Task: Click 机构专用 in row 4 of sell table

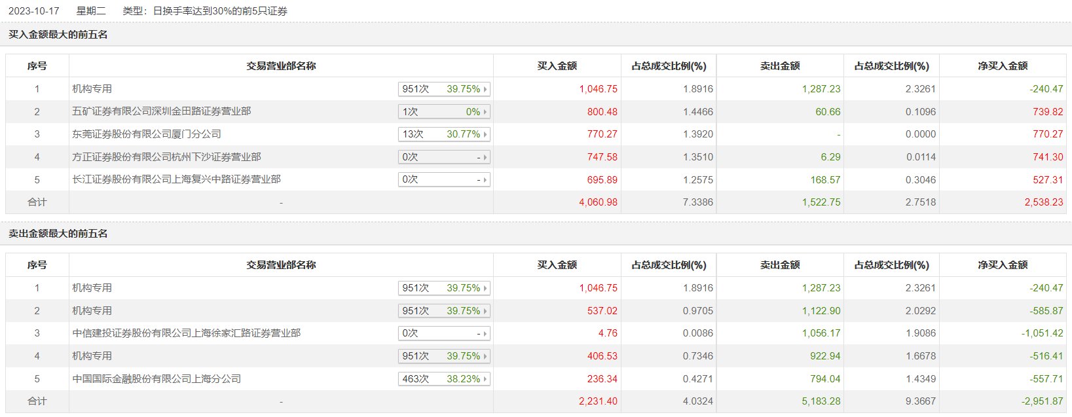Action: point(92,356)
